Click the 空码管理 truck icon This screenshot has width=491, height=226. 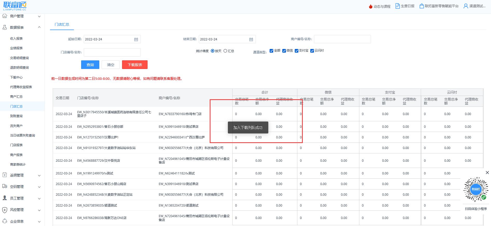[4, 186]
